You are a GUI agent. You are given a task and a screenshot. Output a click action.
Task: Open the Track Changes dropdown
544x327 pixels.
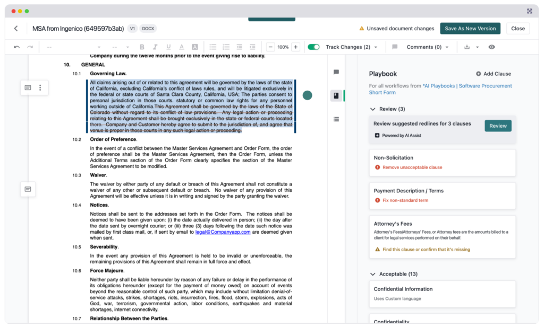[375, 47]
